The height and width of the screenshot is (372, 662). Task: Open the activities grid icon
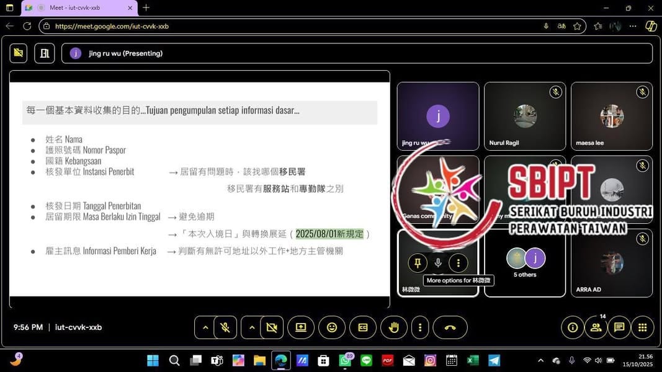[643, 327]
